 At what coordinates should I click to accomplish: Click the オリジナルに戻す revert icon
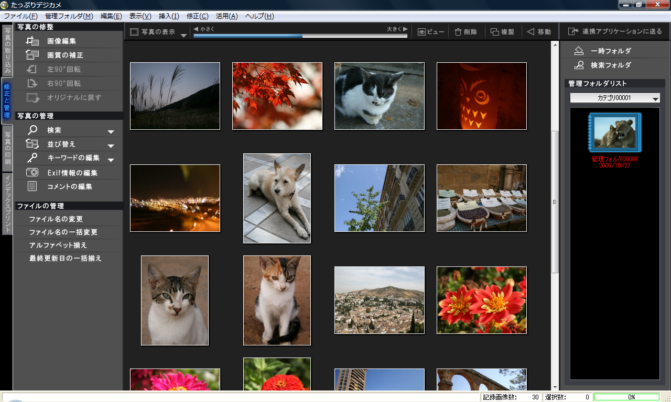point(33,97)
